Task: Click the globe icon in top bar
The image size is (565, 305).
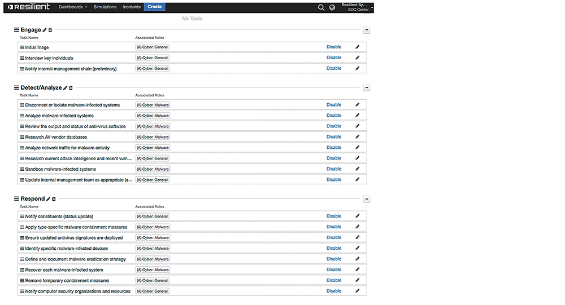Action: coord(332,7)
